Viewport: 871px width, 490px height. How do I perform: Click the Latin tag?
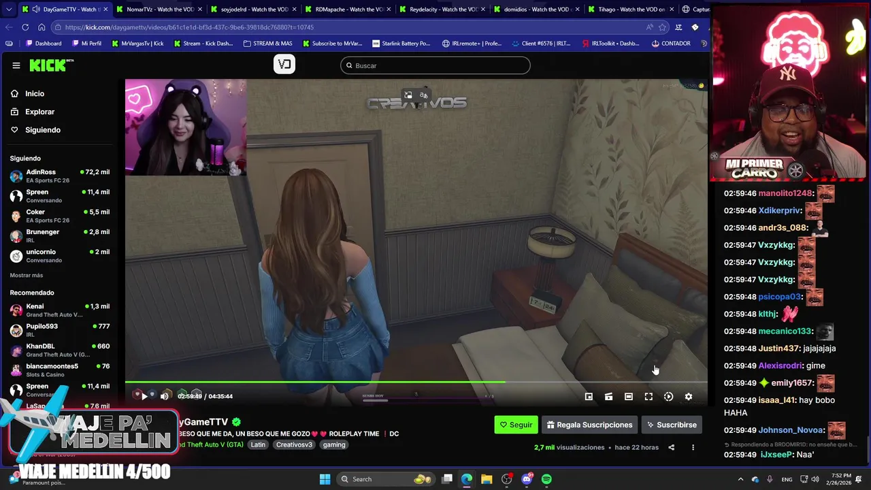(x=258, y=444)
